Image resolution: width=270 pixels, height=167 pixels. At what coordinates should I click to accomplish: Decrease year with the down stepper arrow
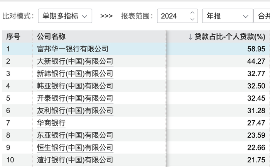click(x=192, y=19)
